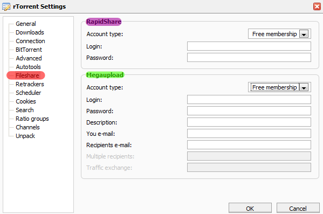Close the rTorrent Settings dialog
Image resolution: width=323 pixels, height=214 pixels.
coord(317,6)
